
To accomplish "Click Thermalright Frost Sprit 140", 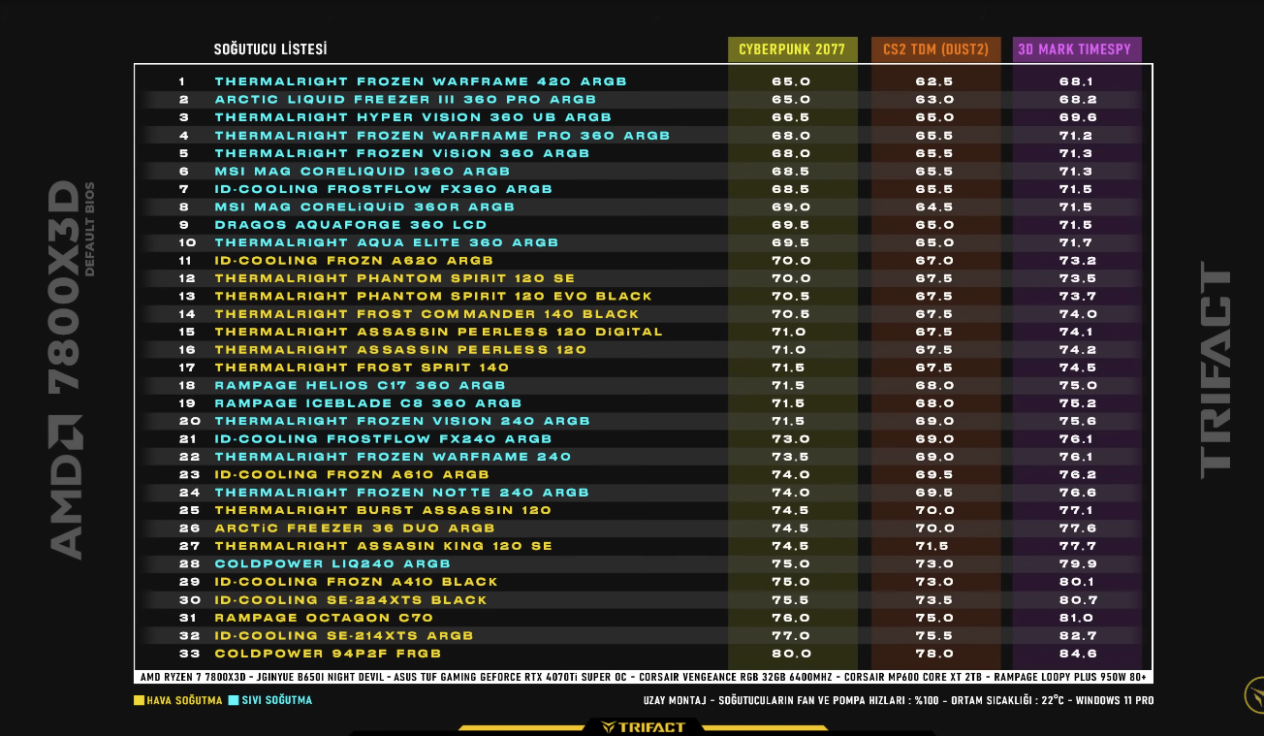I will [x=362, y=368].
